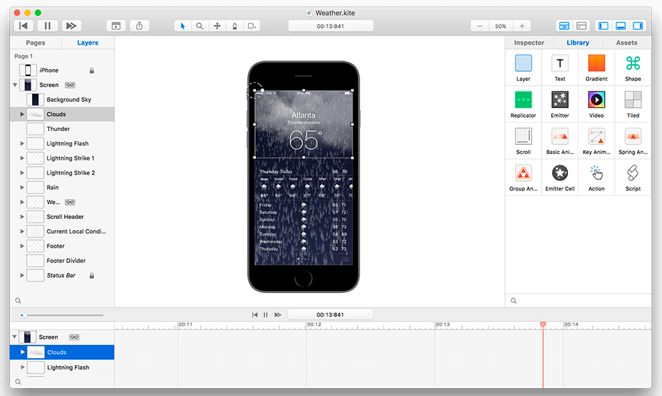Choose the Group Animation item
This screenshot has width=662, height=396.
coord(523,178)
